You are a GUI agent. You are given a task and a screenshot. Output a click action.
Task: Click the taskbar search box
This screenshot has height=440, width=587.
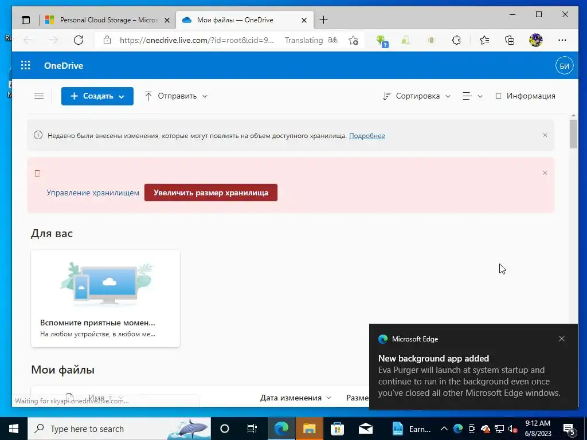tap(119, 429)
